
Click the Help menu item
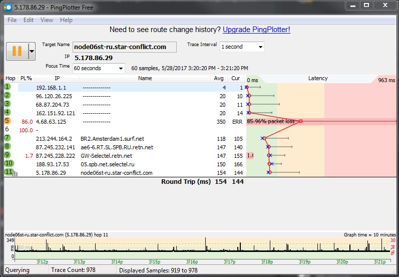(66, 20)
